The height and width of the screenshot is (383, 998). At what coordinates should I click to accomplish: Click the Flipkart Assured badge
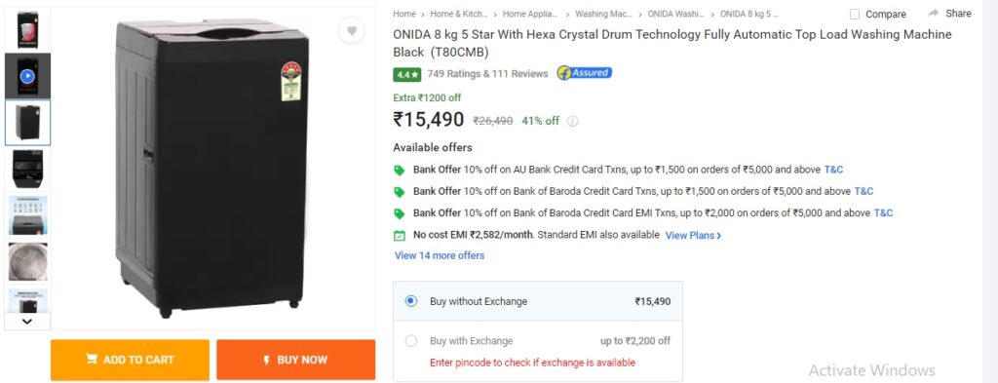[585, 73]
